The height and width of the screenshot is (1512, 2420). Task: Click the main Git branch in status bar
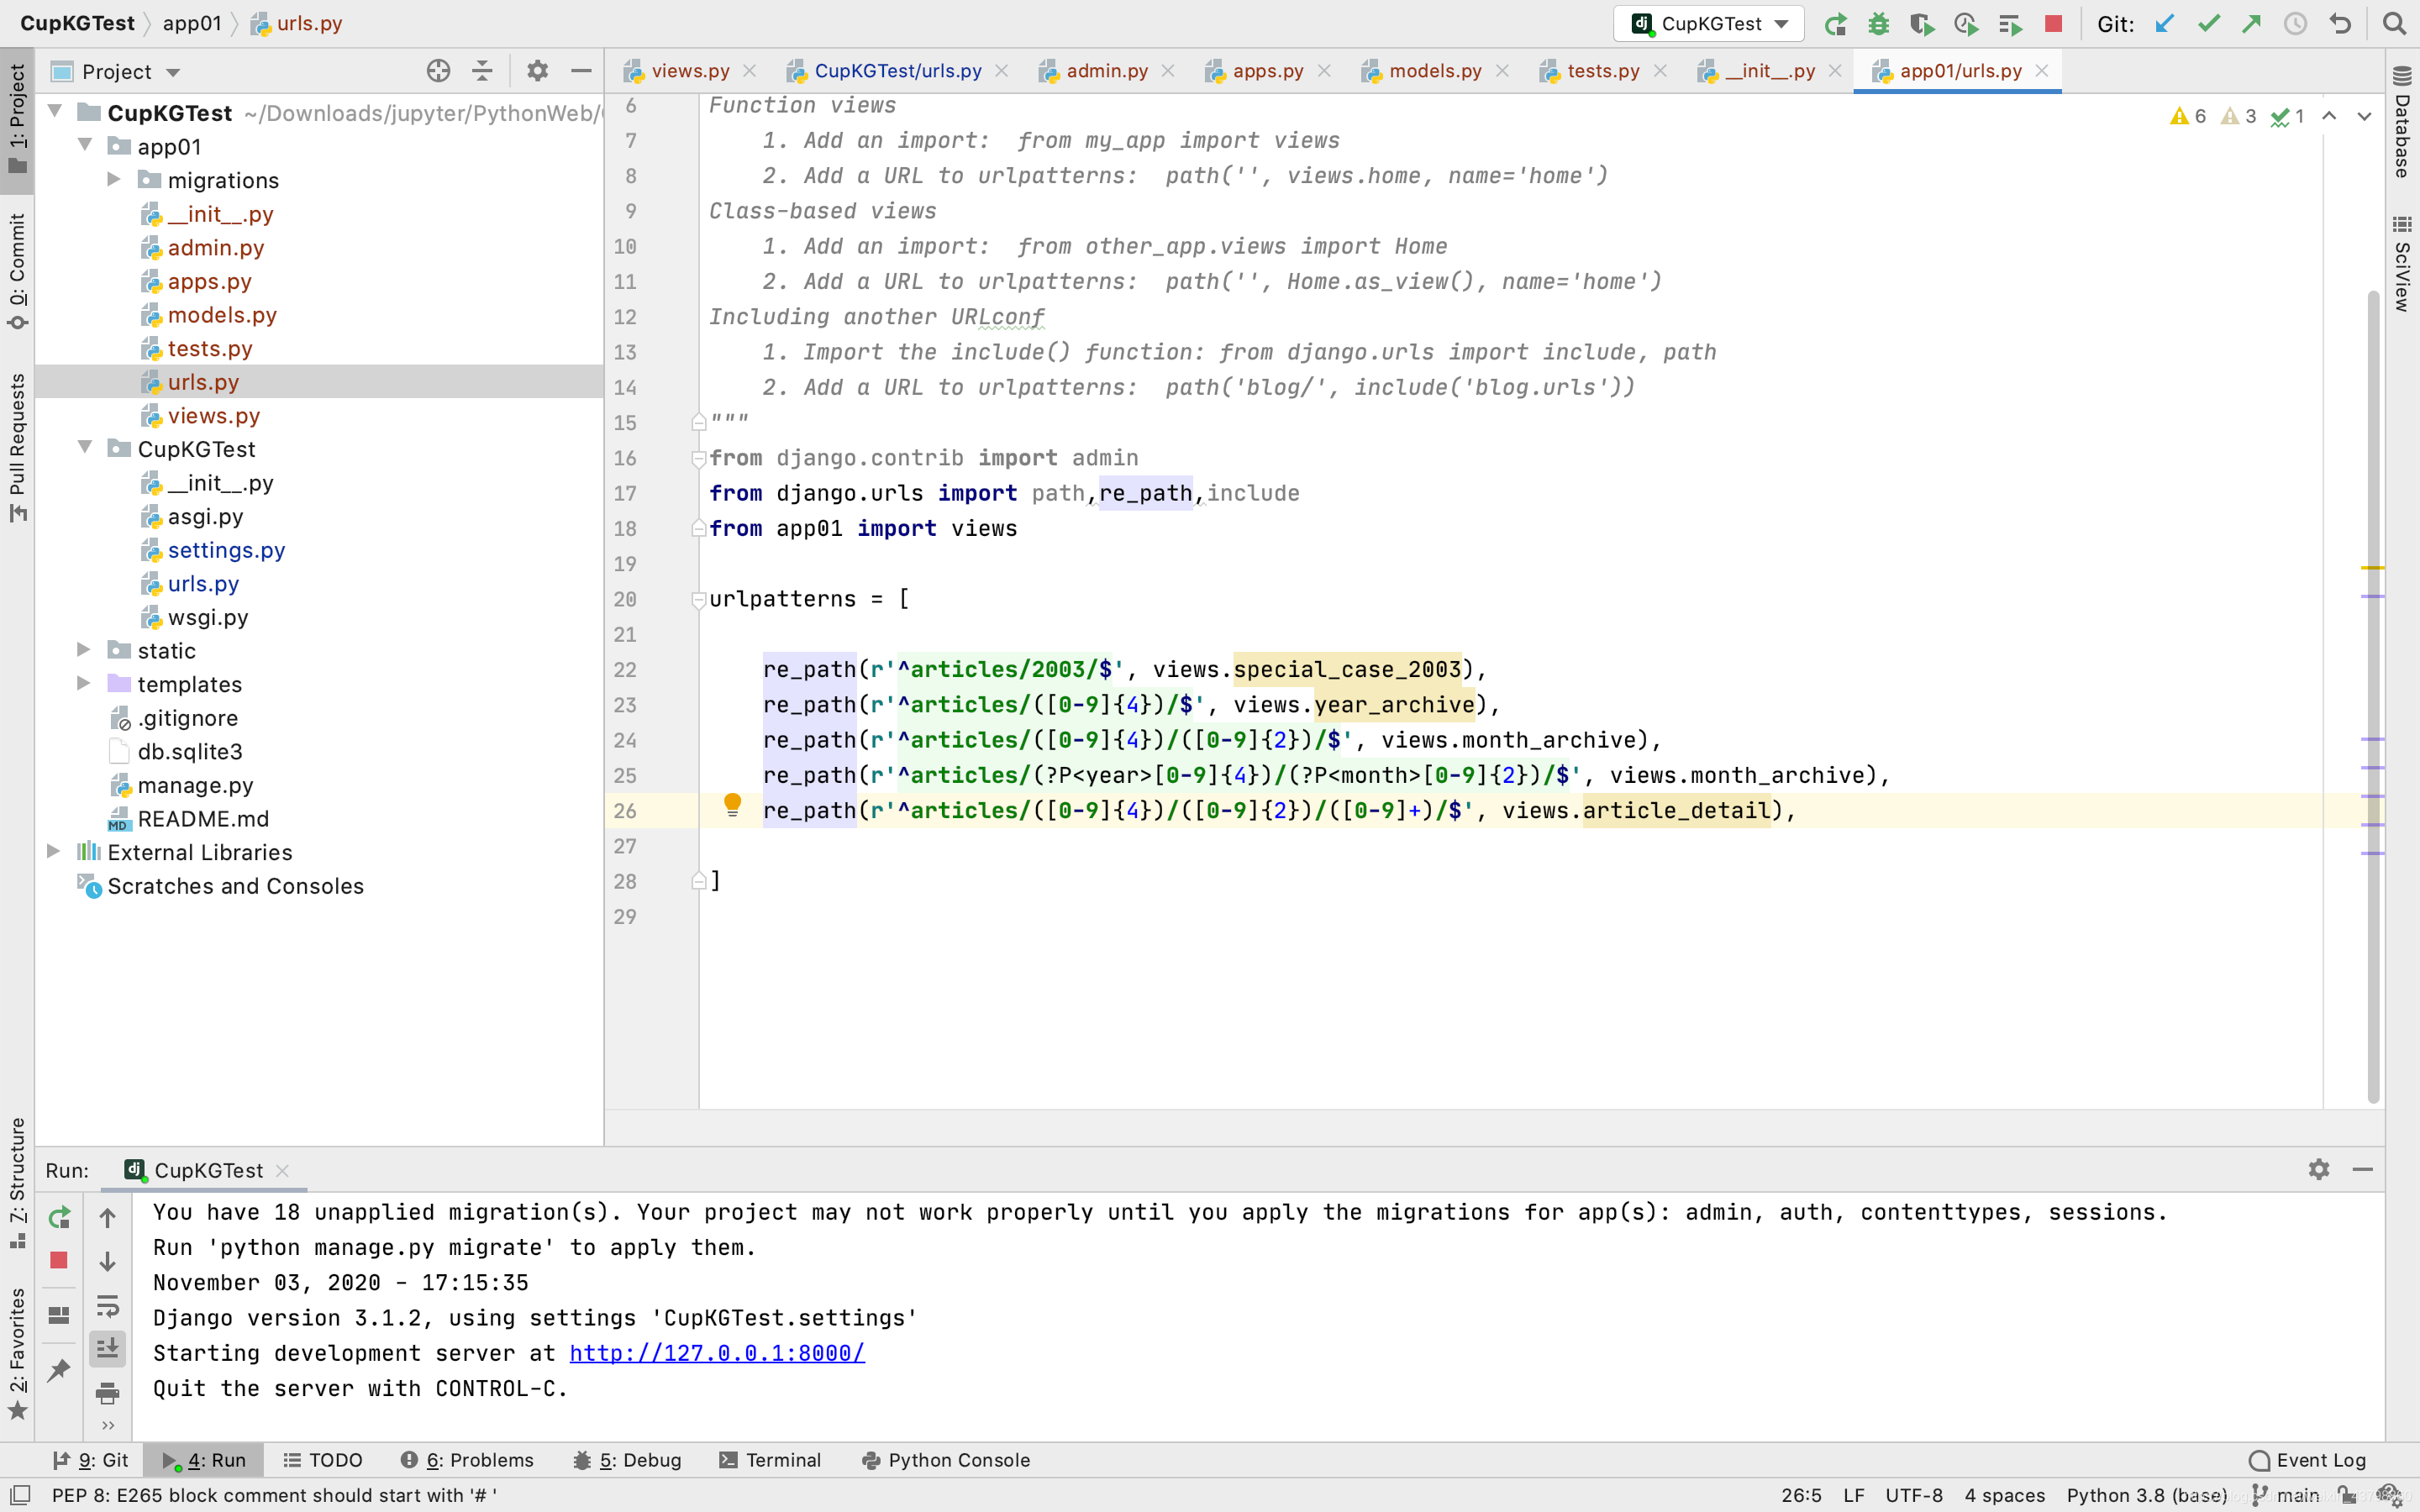(2288, 1495)
